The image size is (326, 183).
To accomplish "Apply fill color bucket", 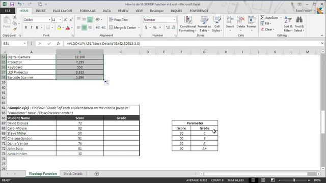I will click(x=59, y=27).
